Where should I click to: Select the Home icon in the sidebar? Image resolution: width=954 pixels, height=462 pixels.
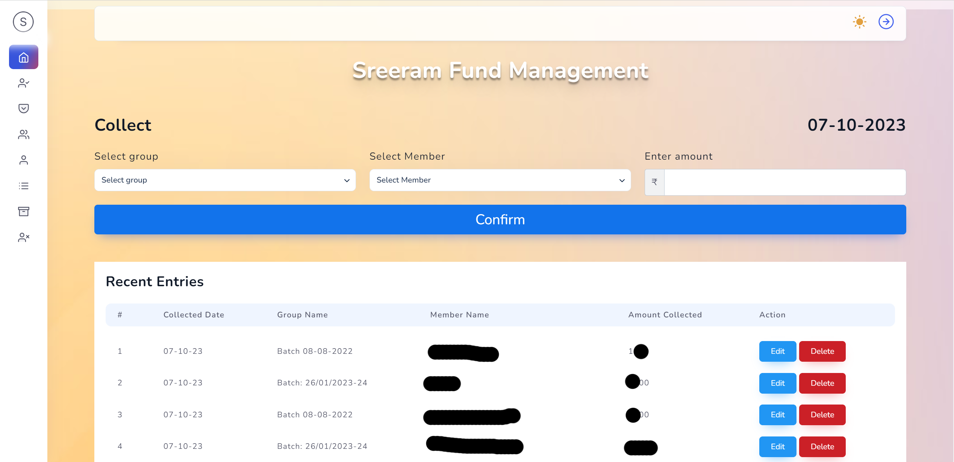[x=23, y=57]
